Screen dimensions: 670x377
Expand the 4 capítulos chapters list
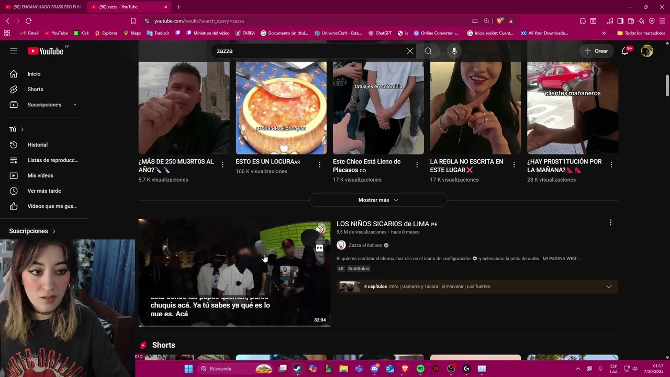(609, 286)
